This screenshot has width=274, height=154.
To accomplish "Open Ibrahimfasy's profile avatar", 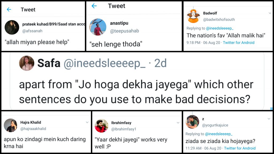I will (x=101, y=126).
